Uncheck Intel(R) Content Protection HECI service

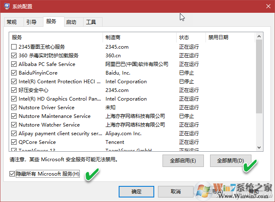(x=14, y=82)
